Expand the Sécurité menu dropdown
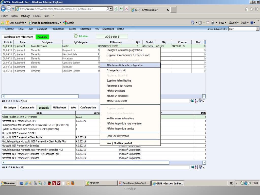This screenshot has height=195, width=260. (233, 23)
